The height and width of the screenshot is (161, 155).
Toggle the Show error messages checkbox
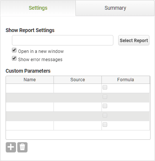(14, 59)
